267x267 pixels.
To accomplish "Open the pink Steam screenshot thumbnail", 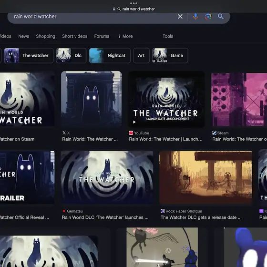I will click(239, 100).
